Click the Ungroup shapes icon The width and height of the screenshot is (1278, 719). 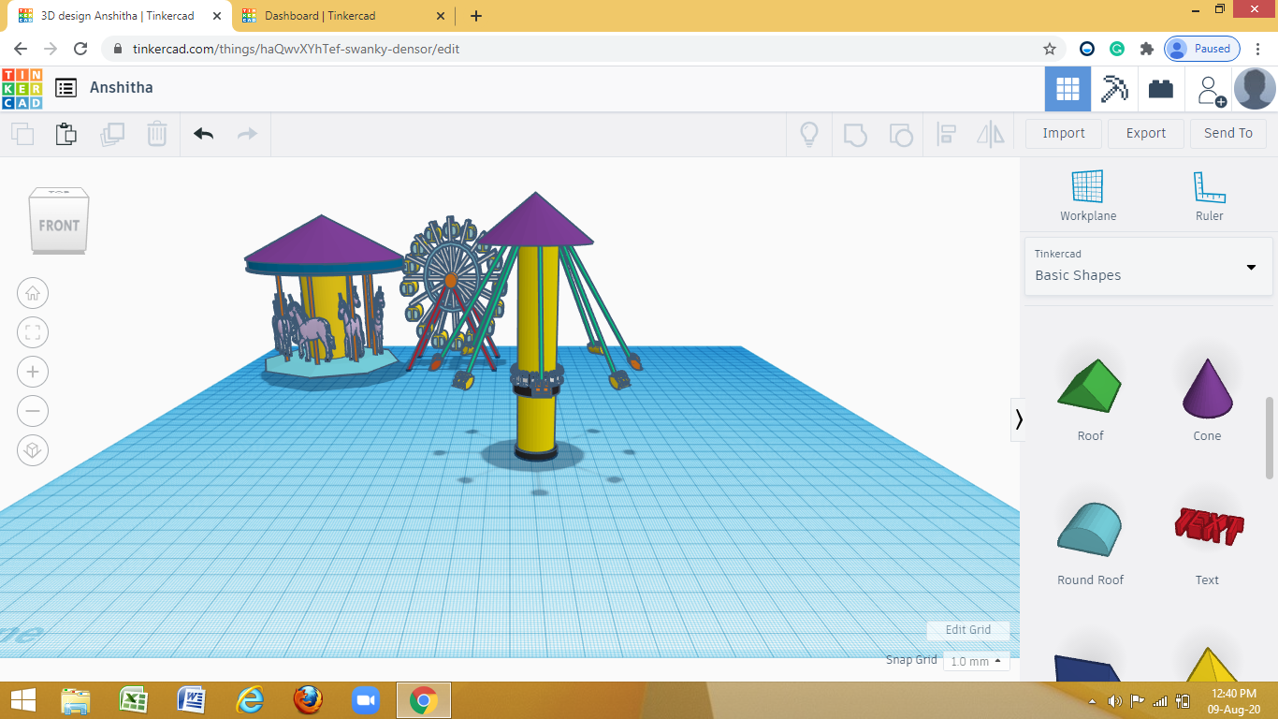point(900,134)
